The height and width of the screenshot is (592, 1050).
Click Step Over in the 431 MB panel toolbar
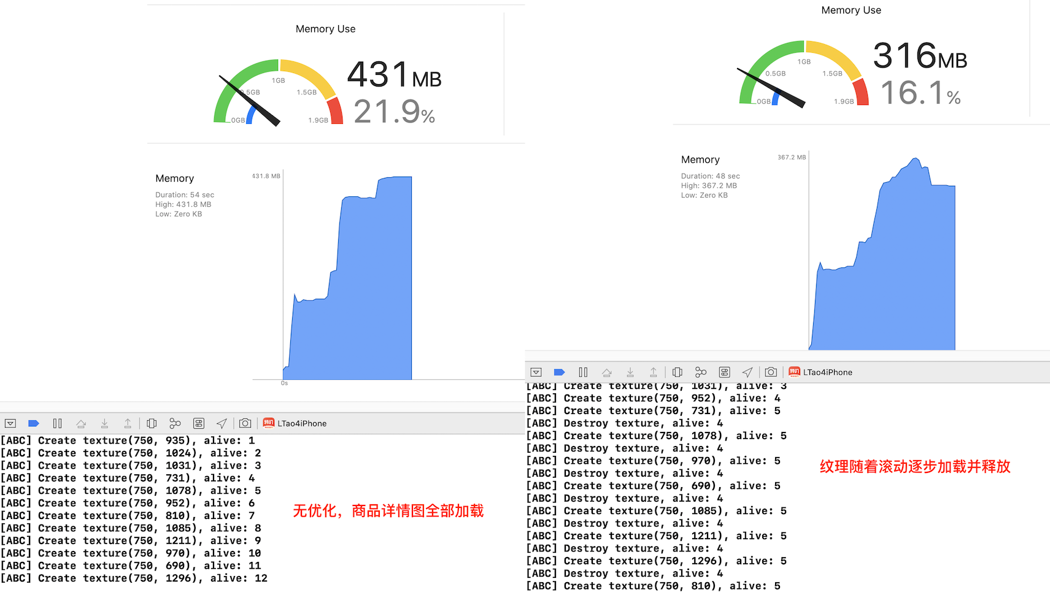pyautogui.click(x=81, y=423)
